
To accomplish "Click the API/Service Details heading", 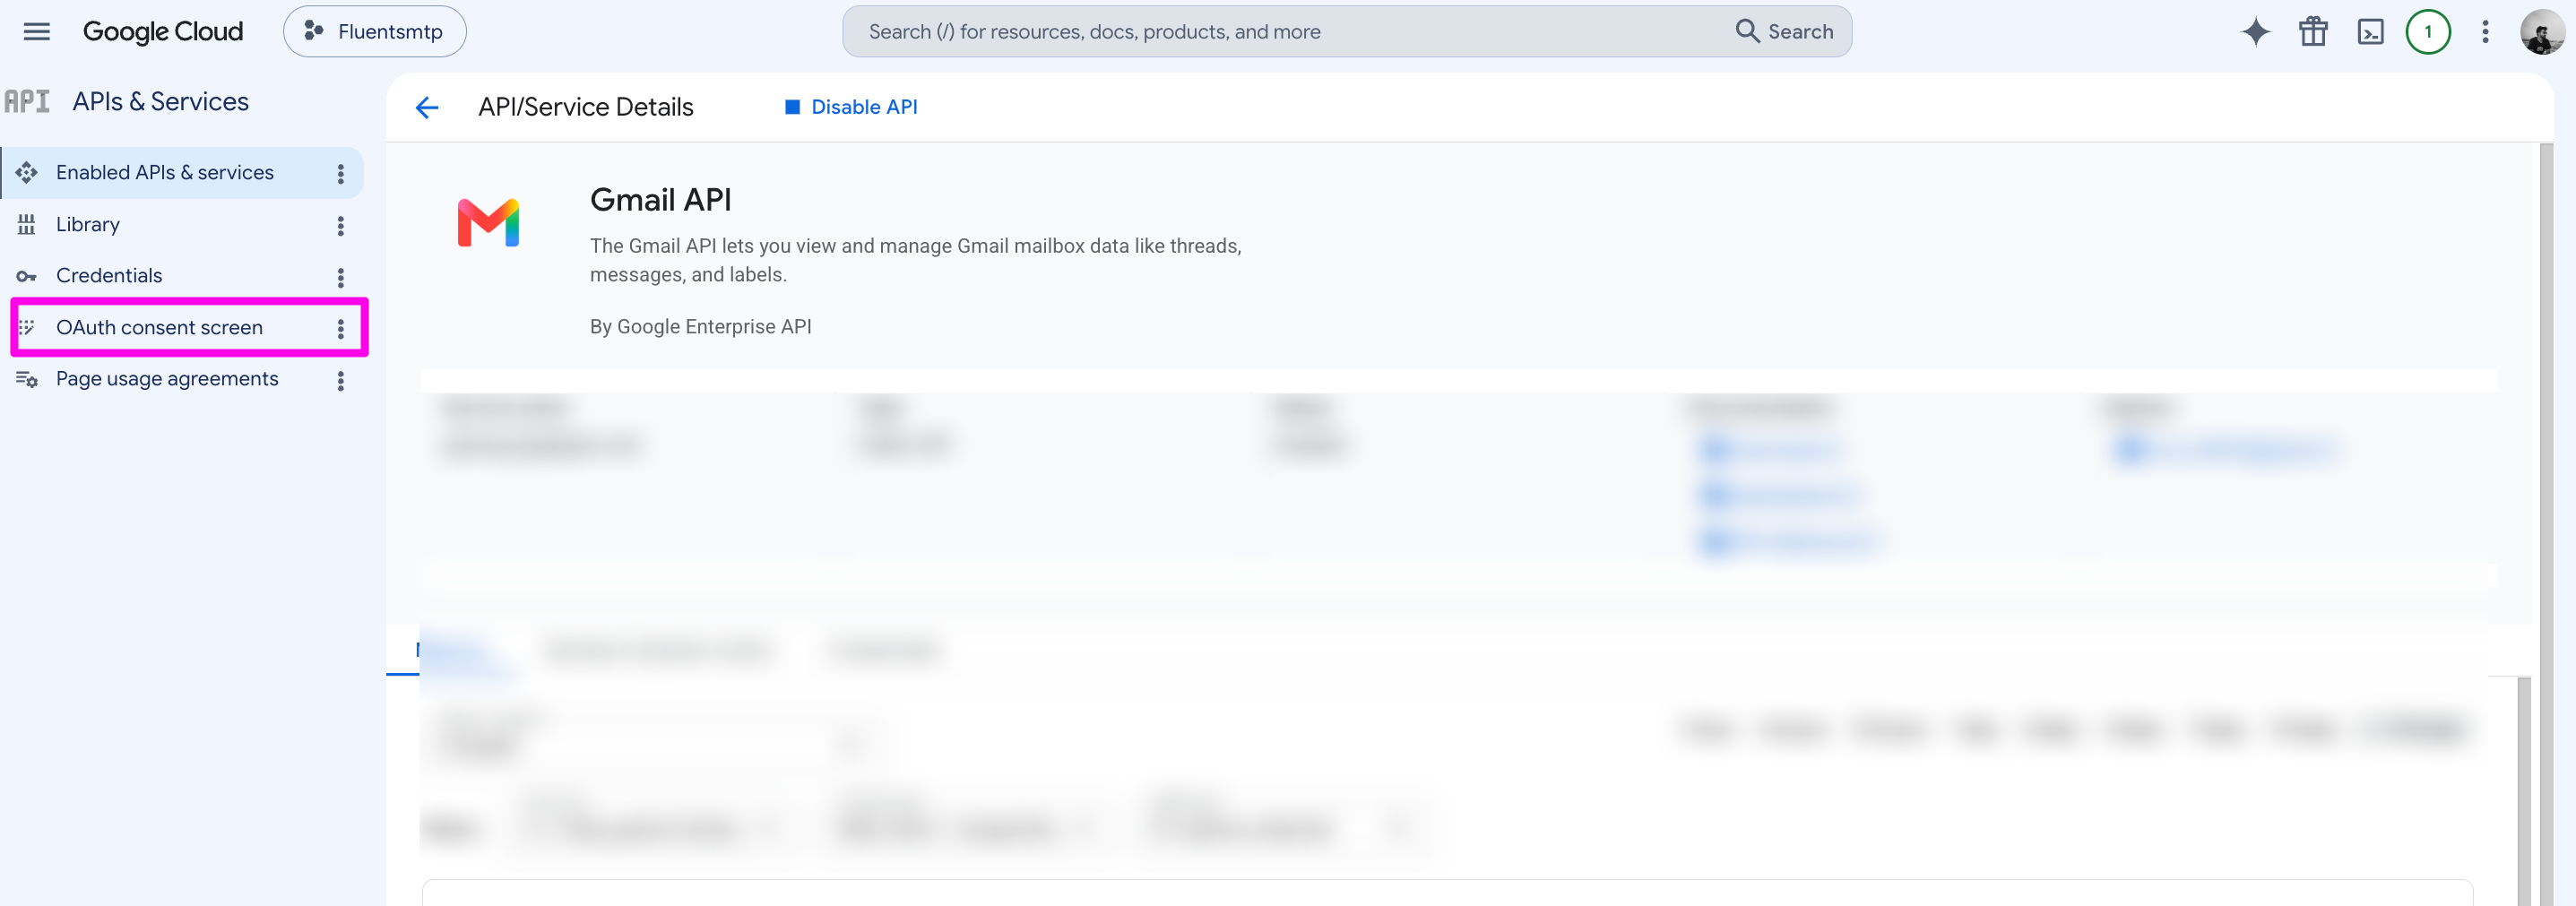I will [x=586, y=107].
